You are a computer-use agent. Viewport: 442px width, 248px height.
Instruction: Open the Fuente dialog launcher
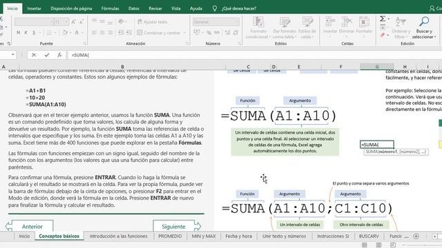click(x=84, y=43)
